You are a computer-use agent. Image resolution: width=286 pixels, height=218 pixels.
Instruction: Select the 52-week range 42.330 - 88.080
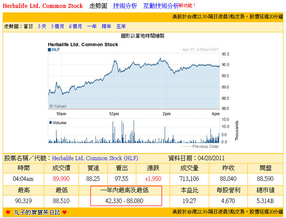124,201
